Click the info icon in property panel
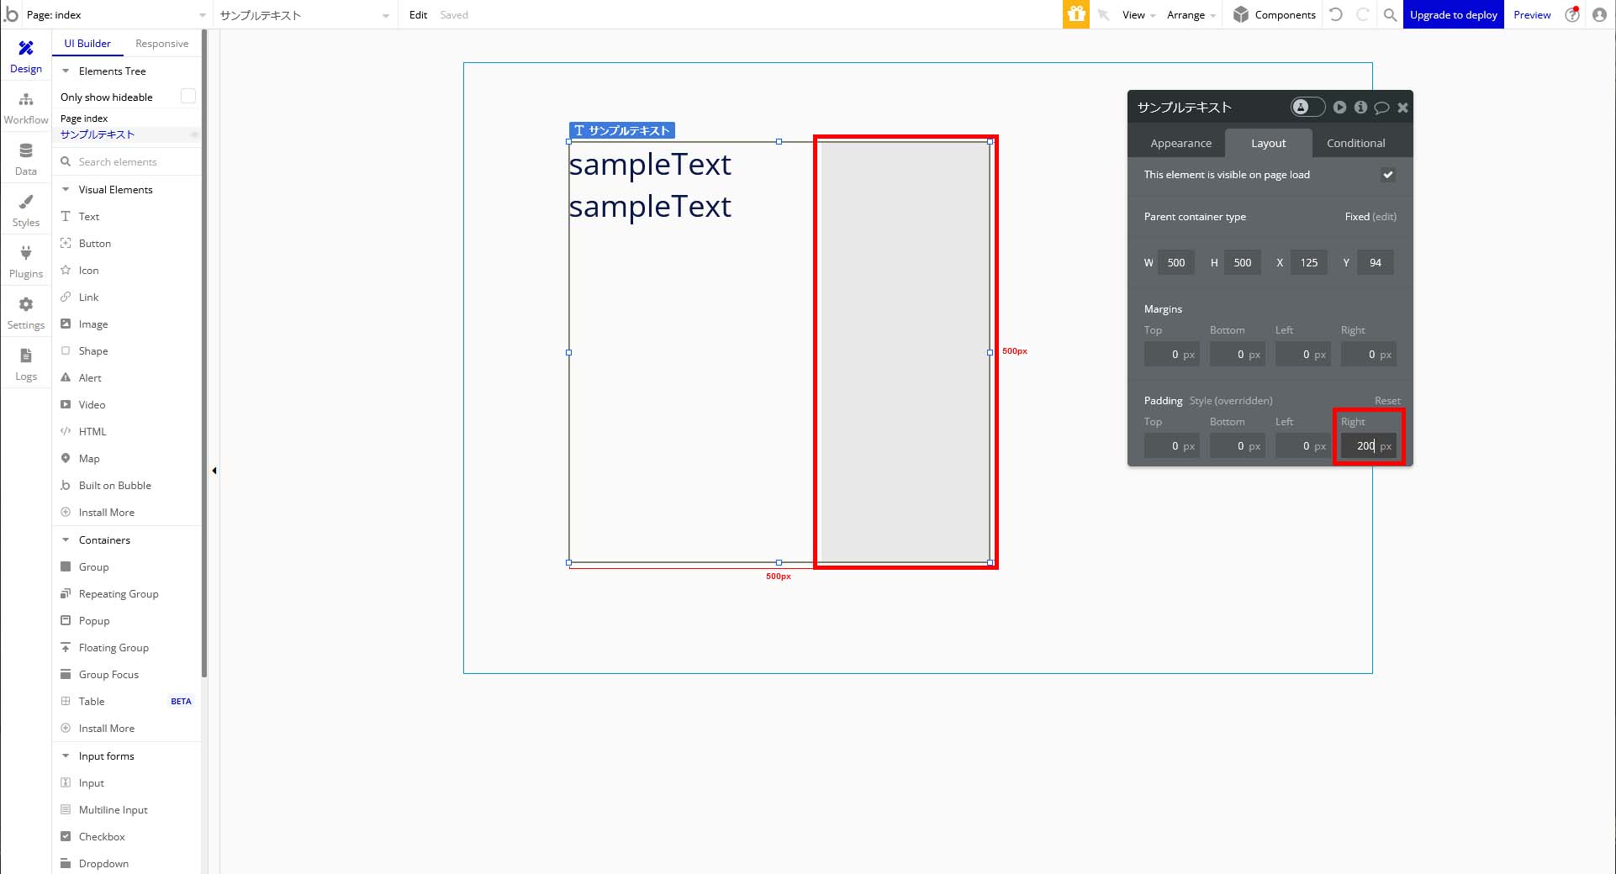This screenshot has height=874, width=1616. point(1360,107)
